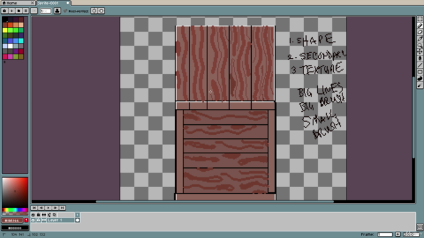This screenshot has height=238, width=424.
Task: Select the Line tool
Action: click(419, 65)
